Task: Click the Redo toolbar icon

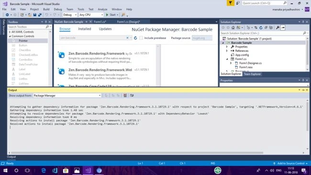Action: [x=55, y=15]
